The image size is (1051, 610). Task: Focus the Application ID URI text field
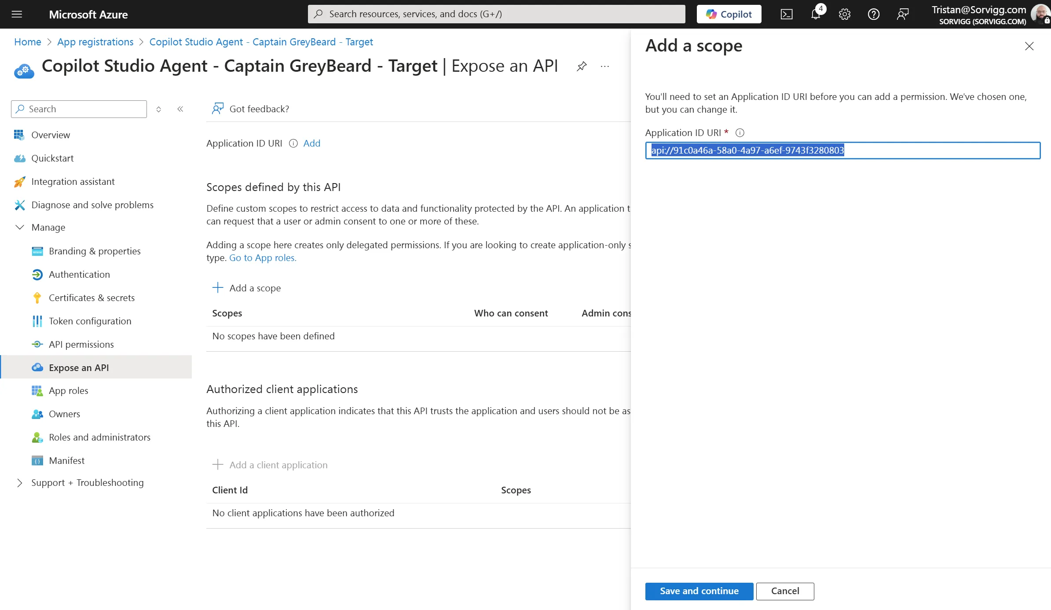point(842,151)
